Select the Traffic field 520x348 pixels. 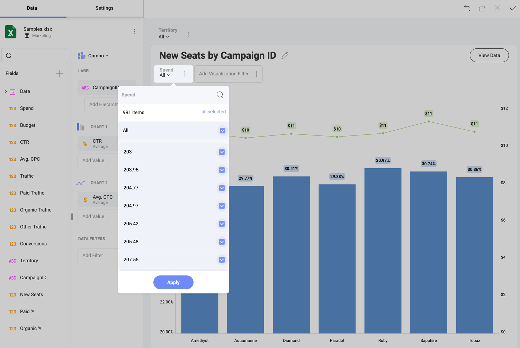point(27,176)
